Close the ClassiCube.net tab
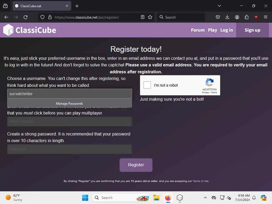272x204 pixels. 67,6
